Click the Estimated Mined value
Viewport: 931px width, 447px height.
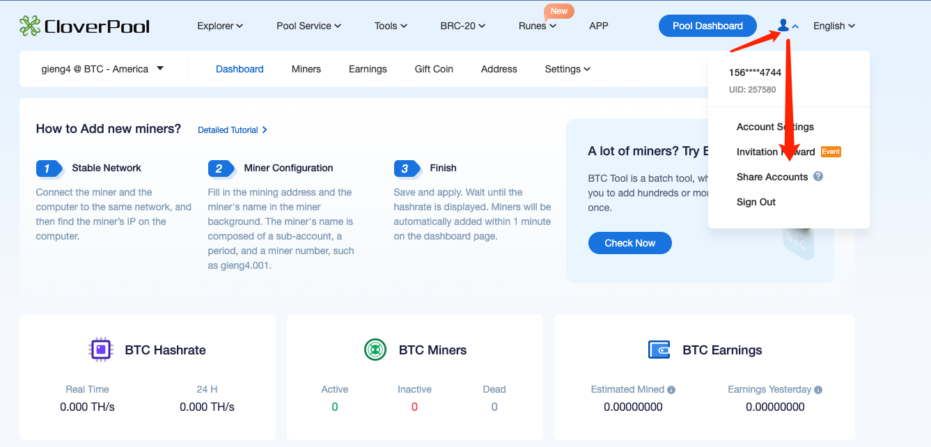pyautogui.click(x=633, y=407)
